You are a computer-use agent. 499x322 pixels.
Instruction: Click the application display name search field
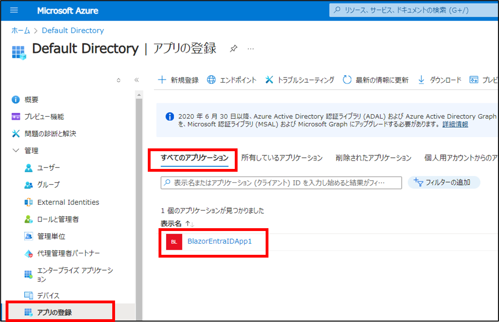click(281, 183)
